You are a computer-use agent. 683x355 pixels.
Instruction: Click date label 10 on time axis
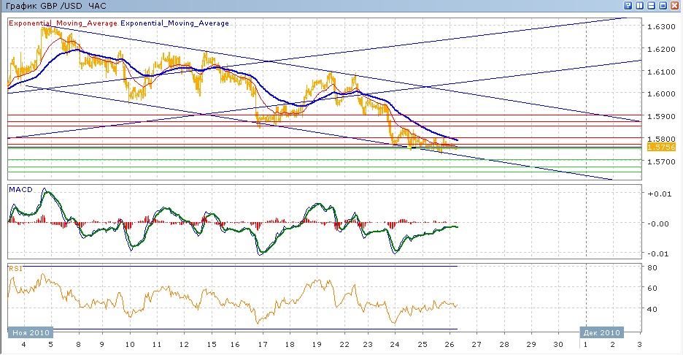[130, 345]
